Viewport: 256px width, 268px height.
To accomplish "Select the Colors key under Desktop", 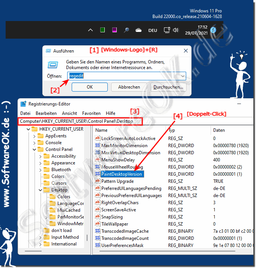I will 64,197.
